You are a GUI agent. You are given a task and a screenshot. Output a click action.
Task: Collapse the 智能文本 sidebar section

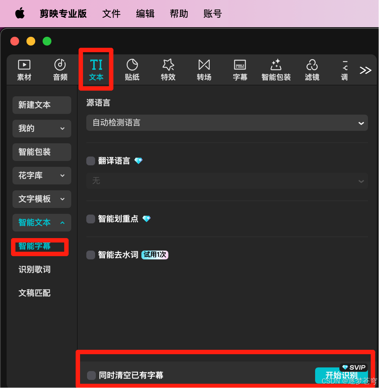(x=42, y=222)
